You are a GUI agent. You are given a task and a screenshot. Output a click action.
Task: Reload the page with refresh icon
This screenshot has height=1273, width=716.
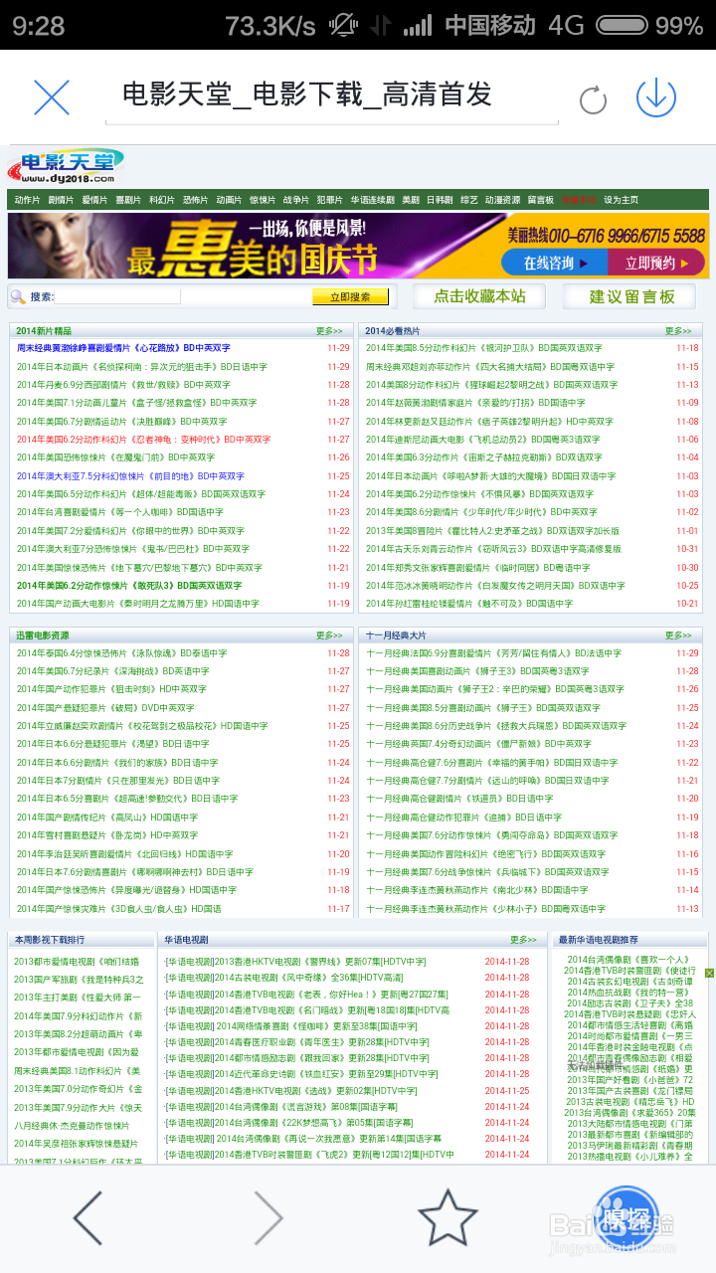[x=593, y=99]
